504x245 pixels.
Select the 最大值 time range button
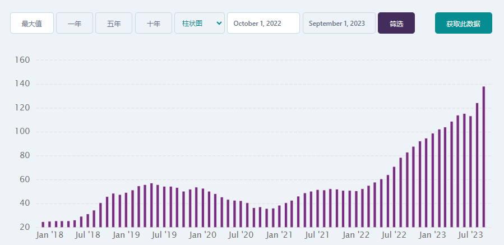[32, 23]
